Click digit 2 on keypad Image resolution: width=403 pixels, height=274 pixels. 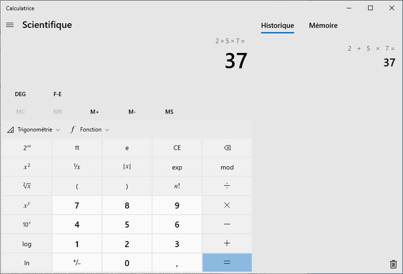coord(127,243)
